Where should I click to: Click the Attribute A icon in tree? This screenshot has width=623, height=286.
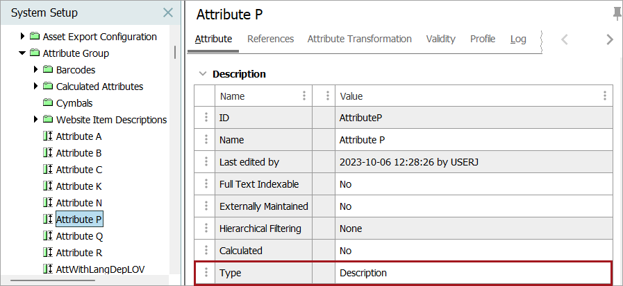pyautogui.click(x=48, y=136)
